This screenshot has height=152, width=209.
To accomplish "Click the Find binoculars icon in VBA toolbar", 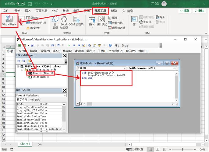I will 52,45.
